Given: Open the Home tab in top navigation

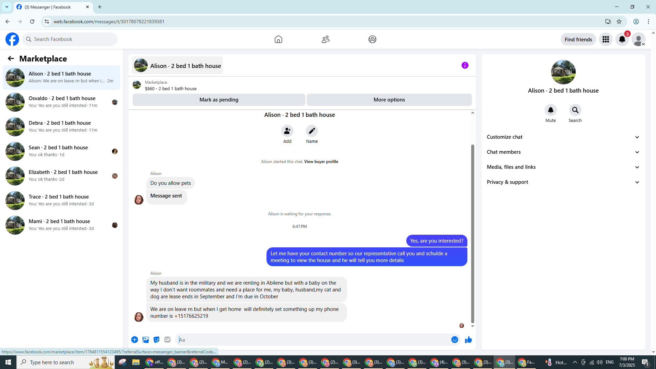Looking at the screenshot, I should pyautogui.click(x=278, y=39).
